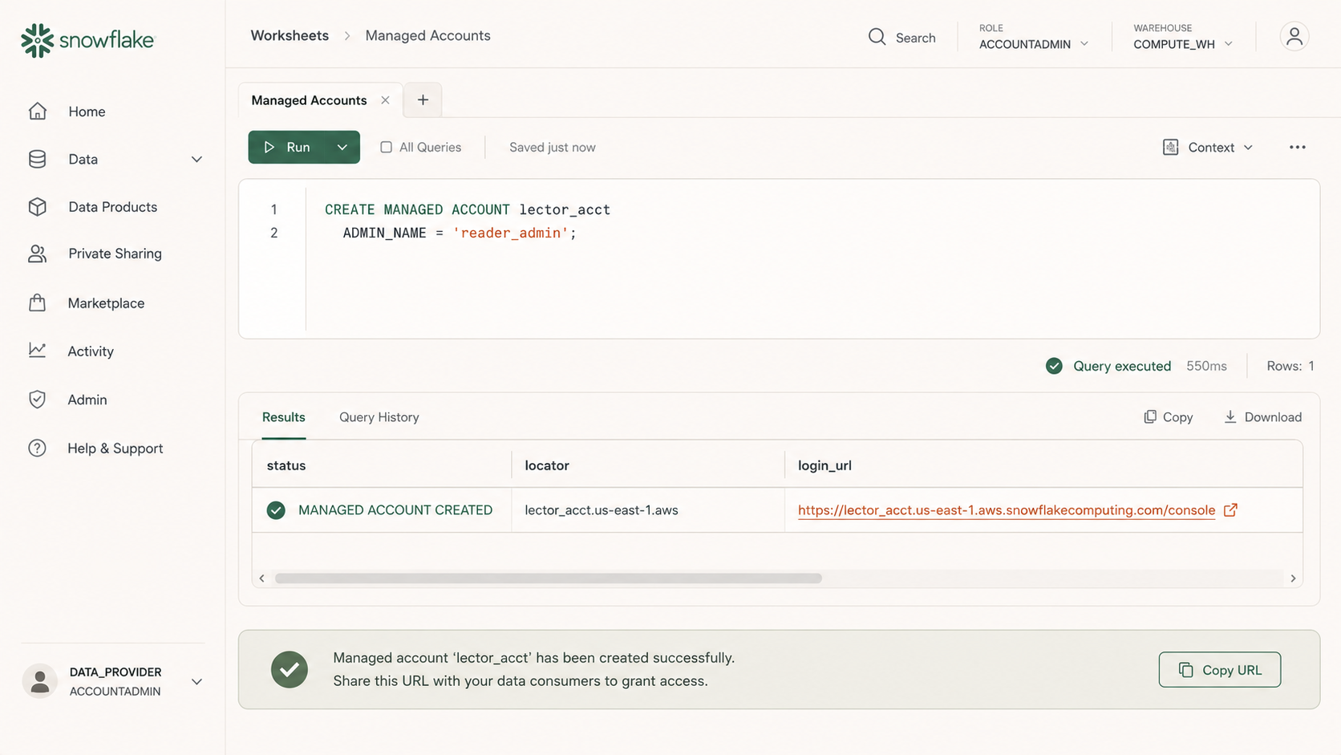This screenshot has width=1341, height=755.
Task: Click the Rows: 1 count
Action: 1290,366
